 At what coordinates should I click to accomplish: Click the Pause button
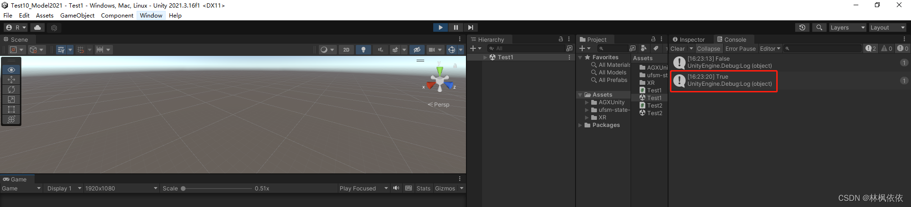455,27
